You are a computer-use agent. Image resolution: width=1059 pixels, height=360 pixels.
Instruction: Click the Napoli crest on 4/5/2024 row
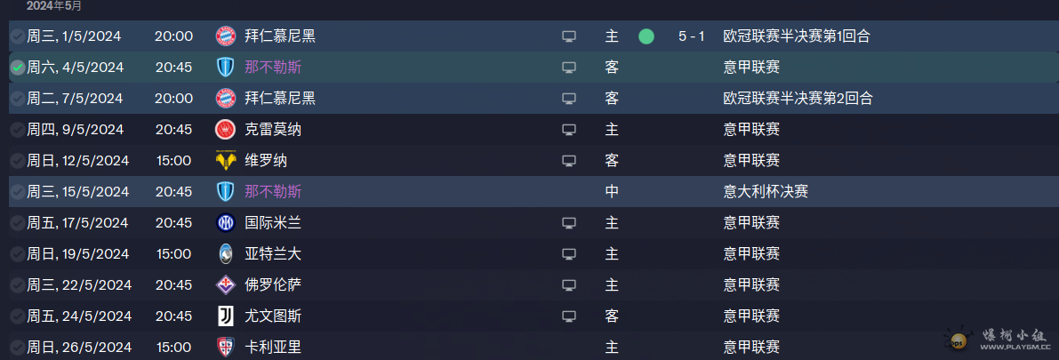[x=225, y=68]
